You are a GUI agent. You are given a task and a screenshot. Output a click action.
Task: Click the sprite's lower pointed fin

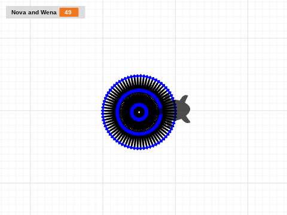pyautogui.click(x=186, y=119)
